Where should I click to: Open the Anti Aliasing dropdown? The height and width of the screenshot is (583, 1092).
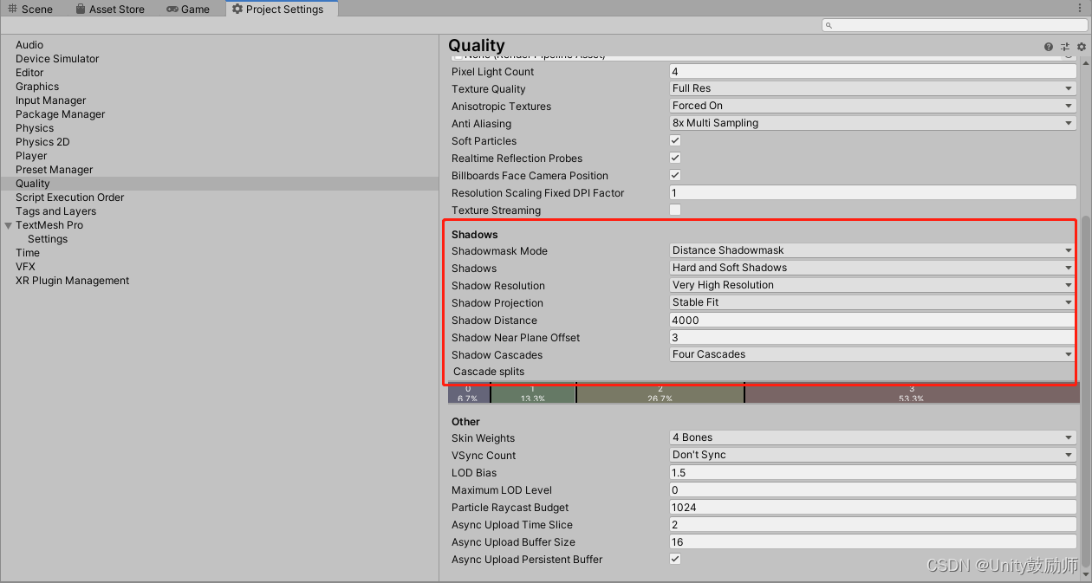coord(873,123)
